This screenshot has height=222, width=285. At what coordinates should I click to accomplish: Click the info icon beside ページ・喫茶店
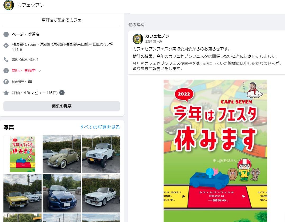point(6,34)
